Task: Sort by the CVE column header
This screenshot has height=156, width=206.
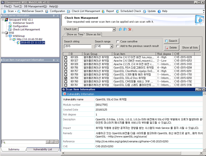Action: pyautogui.click(x=184, y=54)
